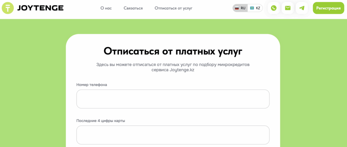Click the 'Номер телефона' field label
347x147 pixels.
tap(91, 85)
